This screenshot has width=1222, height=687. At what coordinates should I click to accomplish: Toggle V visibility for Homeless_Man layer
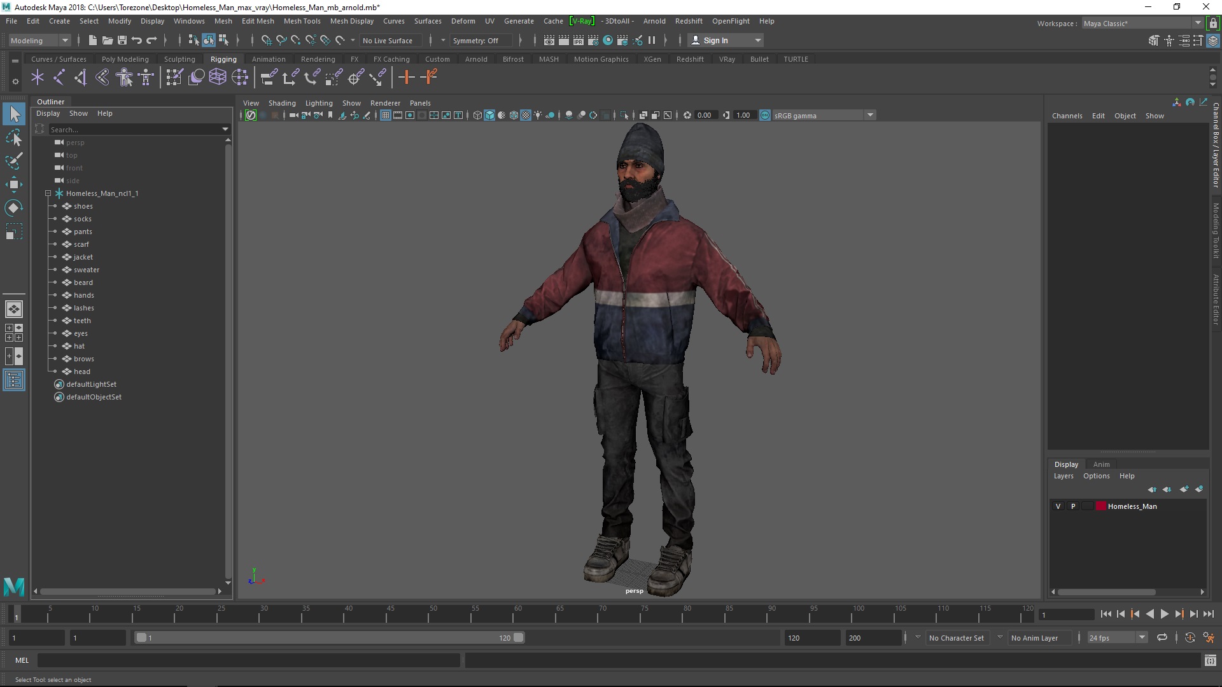pos(1058,506)
